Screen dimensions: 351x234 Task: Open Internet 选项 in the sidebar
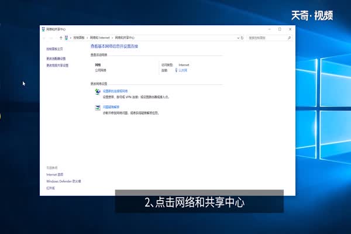(x=55, y=174)
